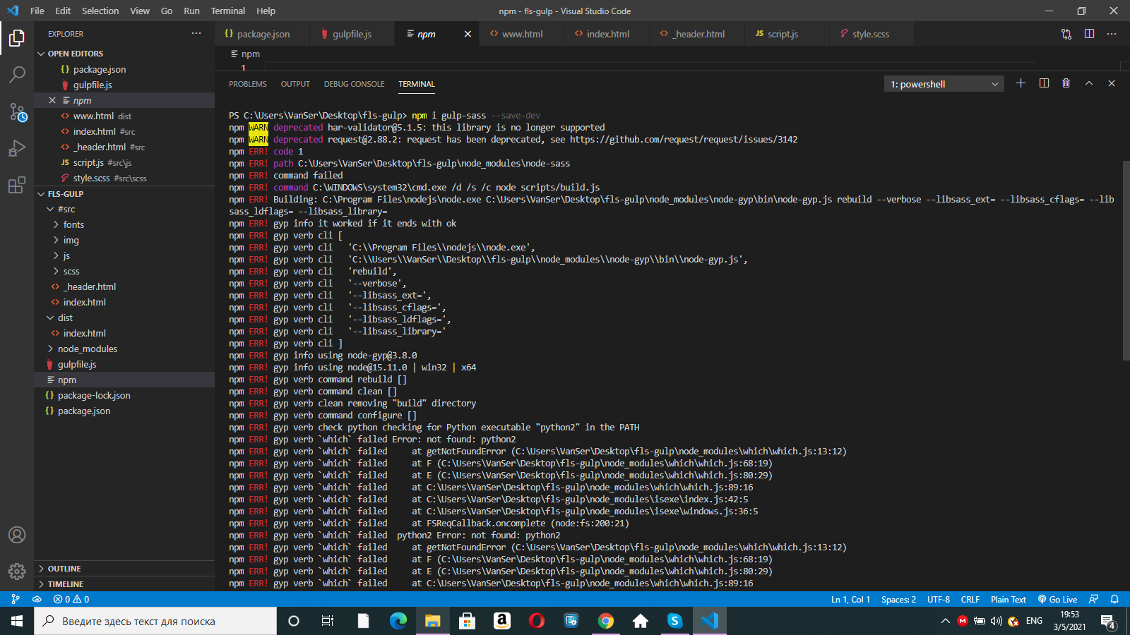
Task: Open the Explorer view in activity bar
Action: point(17,37)
